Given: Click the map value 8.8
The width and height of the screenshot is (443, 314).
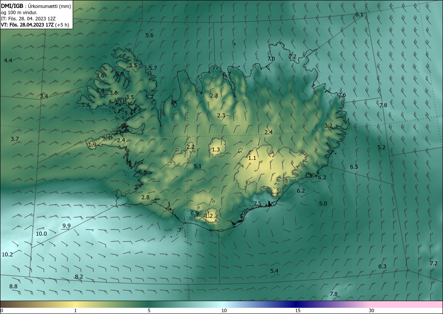Looking at the screenshot, I should [x=13, y=287].
